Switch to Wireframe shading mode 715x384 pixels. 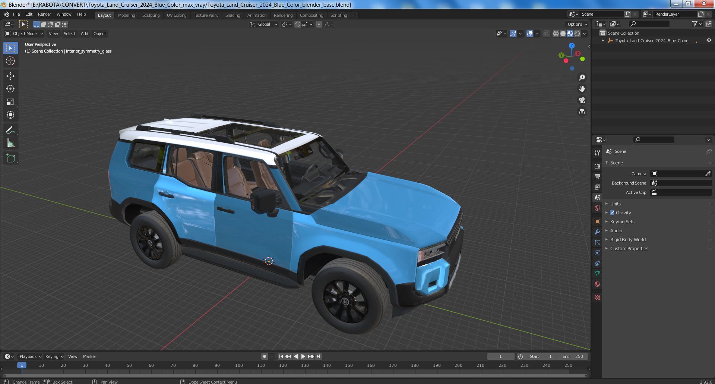(x=556, y=34)
